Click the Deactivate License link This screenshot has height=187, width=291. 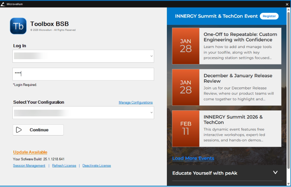(97, 166)
